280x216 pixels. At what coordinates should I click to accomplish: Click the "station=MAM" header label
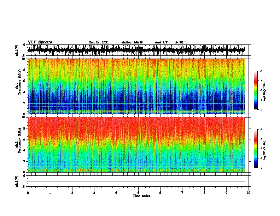click(132, 42)
